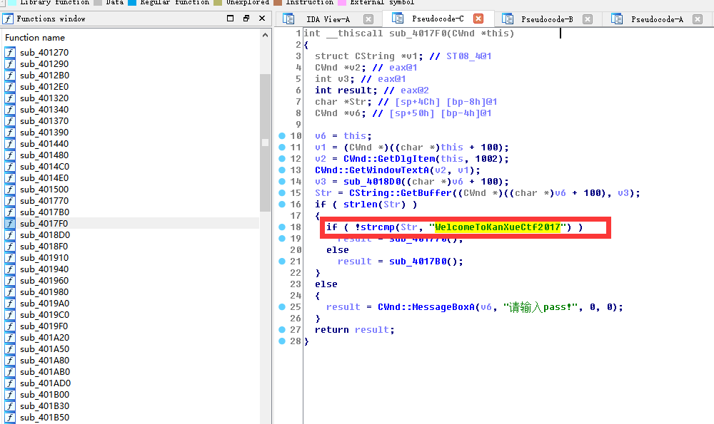Switch to Pseudocode-C tab
The width and height of the screenshot is (714, 424).
(x=438, y=19)
